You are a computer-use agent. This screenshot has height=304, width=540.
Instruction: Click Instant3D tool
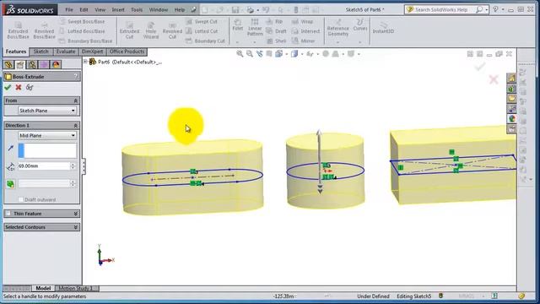click(383, 28)
